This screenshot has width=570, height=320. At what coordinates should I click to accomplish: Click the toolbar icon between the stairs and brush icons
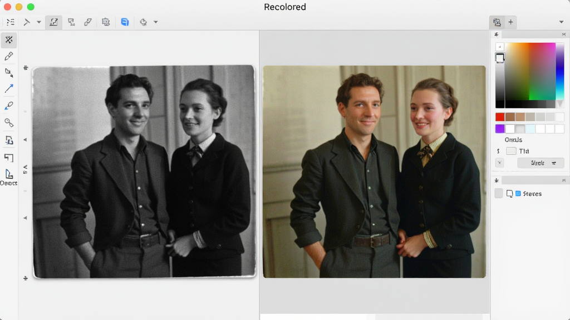coord(71,22)
